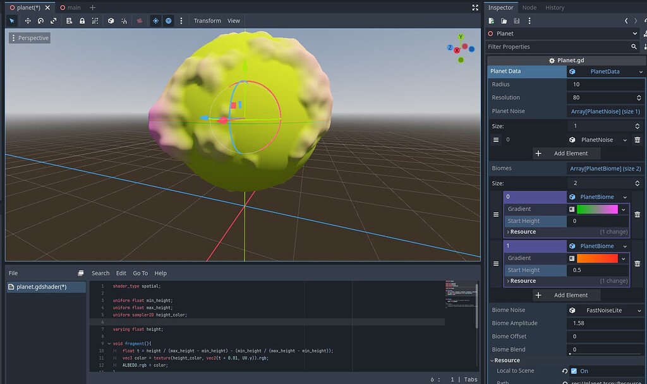
Task: Open the Transform menu
Action: point(207,21)
